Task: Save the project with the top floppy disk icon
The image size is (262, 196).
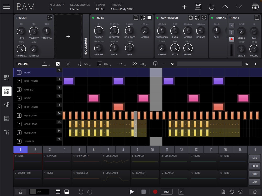Action: click(198, 7)
